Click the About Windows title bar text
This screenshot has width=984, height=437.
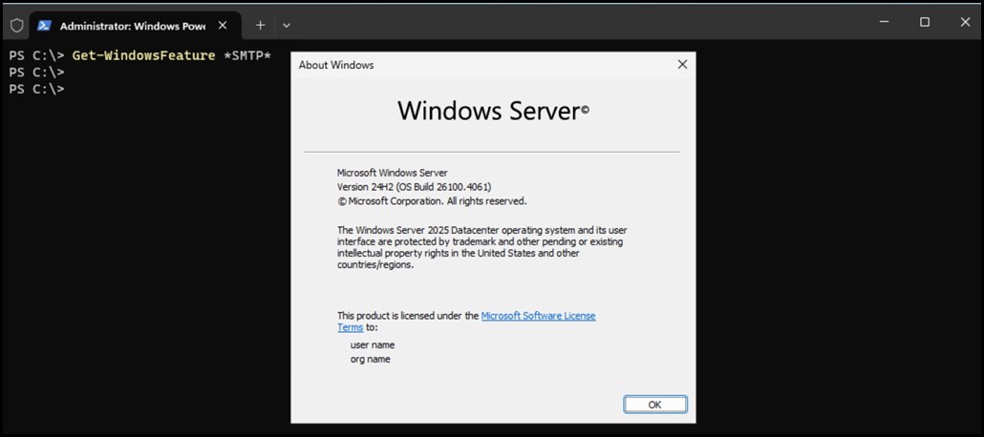(x=336, y=65)
